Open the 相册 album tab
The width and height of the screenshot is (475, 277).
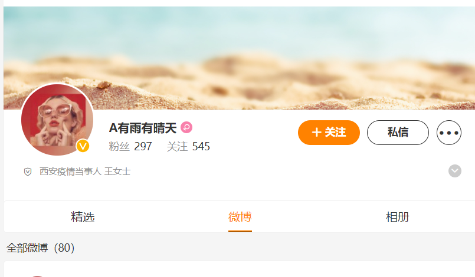click(398, 217)
